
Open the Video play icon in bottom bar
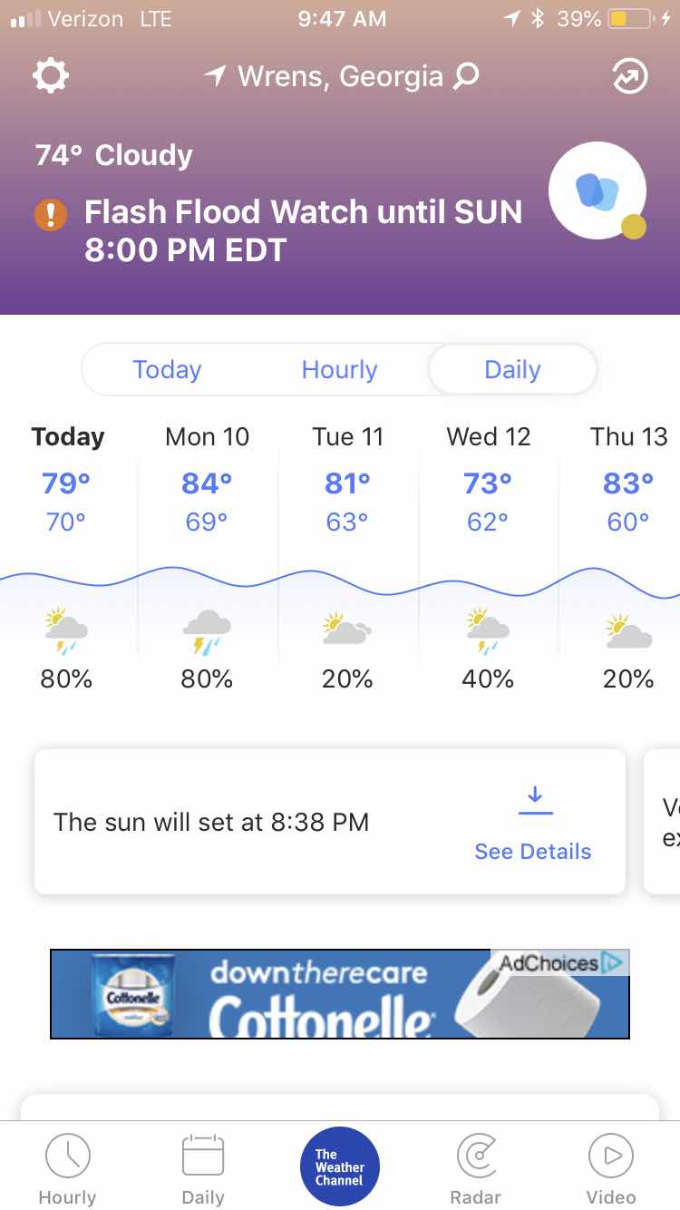(x=611, y=1168)
